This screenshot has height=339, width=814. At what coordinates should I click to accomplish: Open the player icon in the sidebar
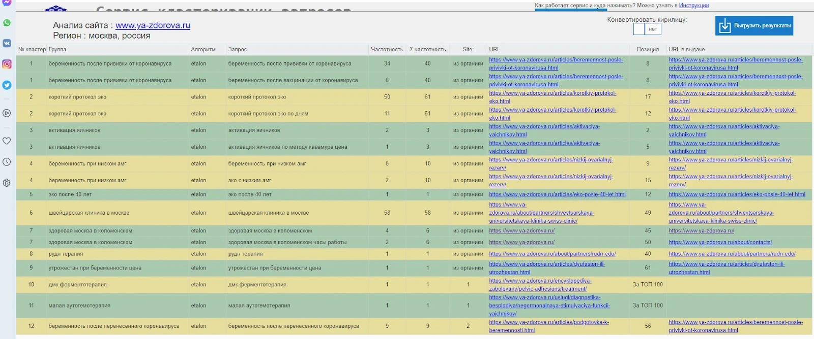pos(7,113)
